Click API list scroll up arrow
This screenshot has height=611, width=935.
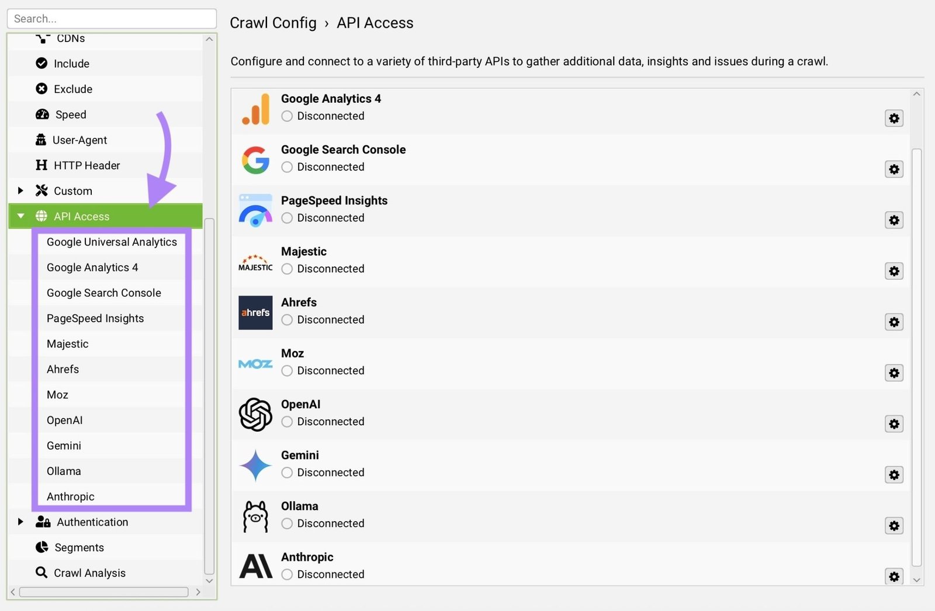[916, 94]
